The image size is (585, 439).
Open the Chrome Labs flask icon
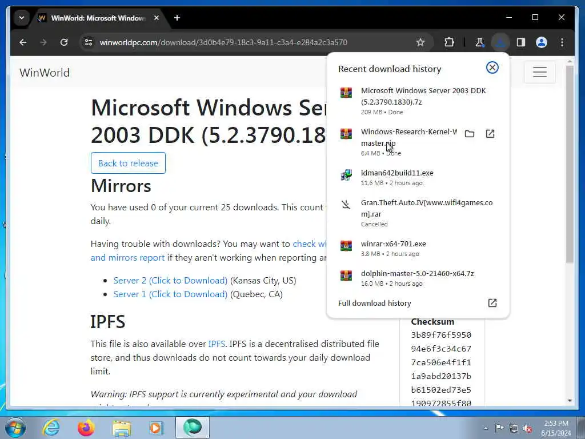click(x=480, y=42)
